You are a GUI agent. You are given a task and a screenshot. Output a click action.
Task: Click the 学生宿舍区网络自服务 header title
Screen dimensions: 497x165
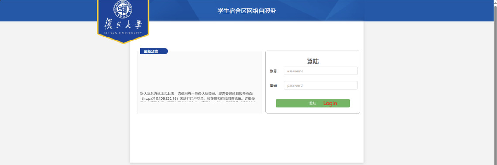(x=247, y=11)
